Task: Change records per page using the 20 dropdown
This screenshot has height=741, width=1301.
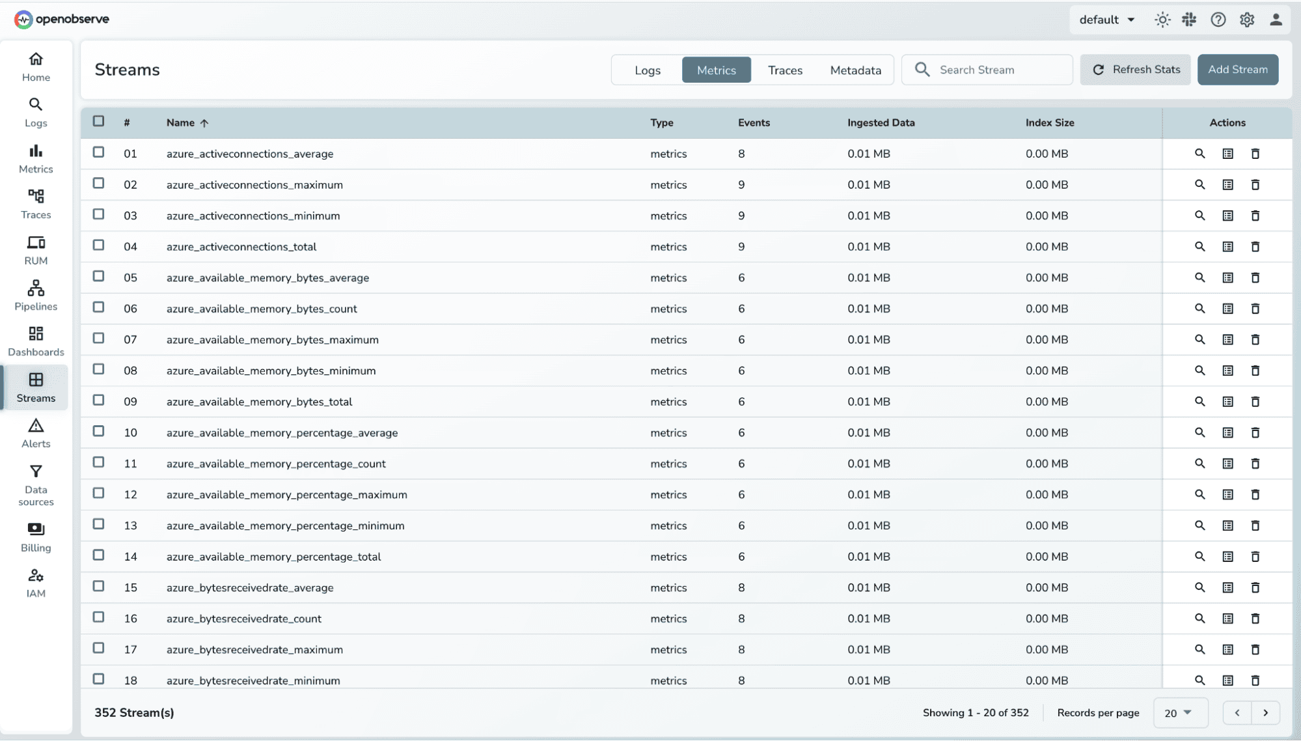Action: (x=1180, y=712)
